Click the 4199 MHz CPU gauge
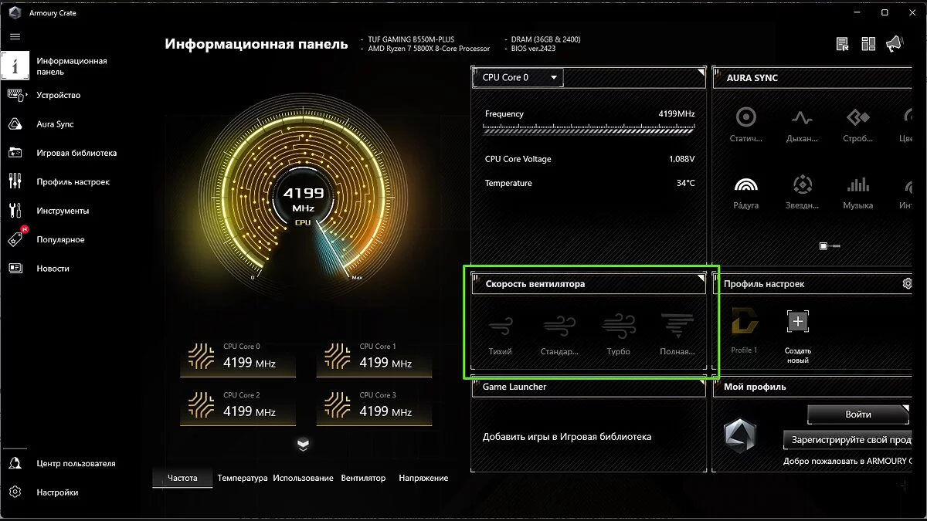Viewport: 927px width, 521px height. pyautogui.click(x=304, y=199)
